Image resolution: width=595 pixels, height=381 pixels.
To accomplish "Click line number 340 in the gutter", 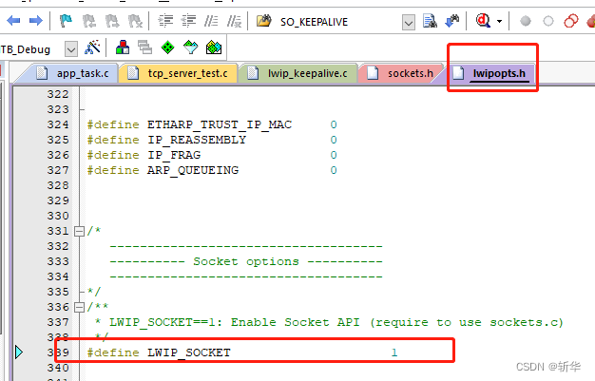I will pos(58,368).
